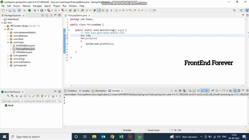Open the Debug button dropdown arrow
The image size is (249, 140).
38,10
